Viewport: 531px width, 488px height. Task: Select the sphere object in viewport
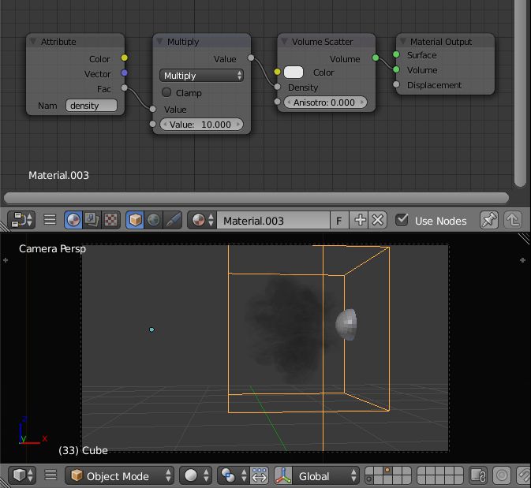[x=346, y=324]
